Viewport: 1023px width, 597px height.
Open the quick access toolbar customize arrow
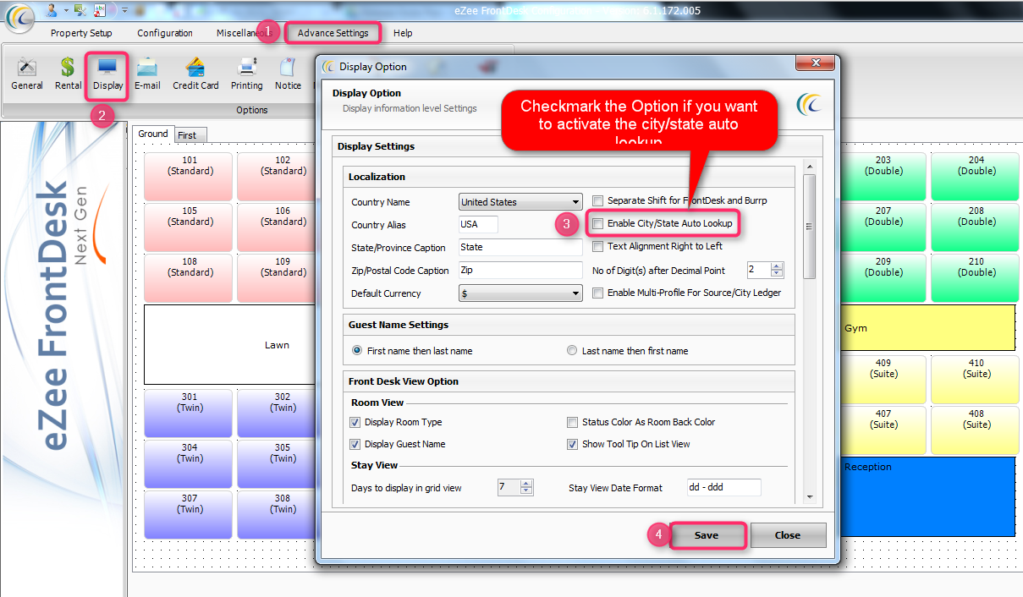click(x=124, y=10)
